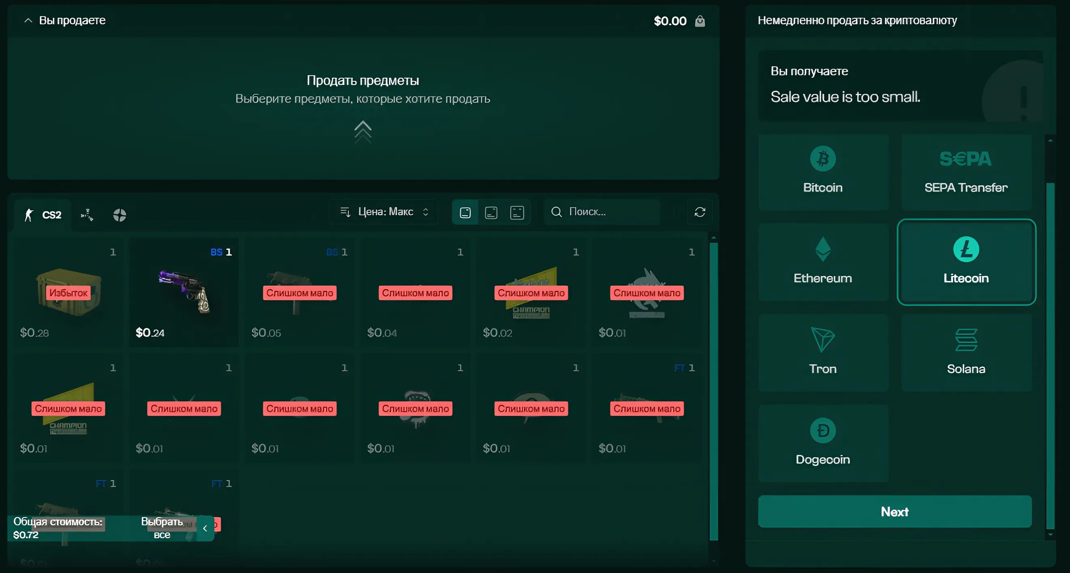The height and width of the screenshot is (573, 1070).
Task: Select the $0.01 FT weapon in the second row
Action: [647, 408]
